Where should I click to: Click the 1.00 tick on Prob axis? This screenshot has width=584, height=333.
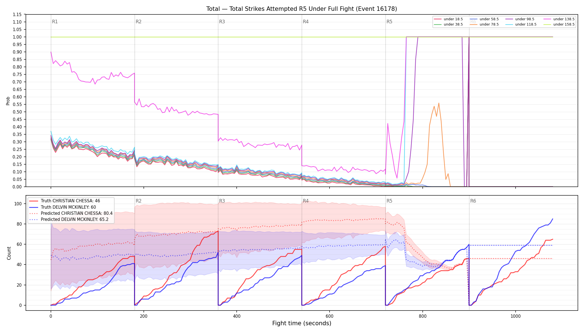click(17, 37)
